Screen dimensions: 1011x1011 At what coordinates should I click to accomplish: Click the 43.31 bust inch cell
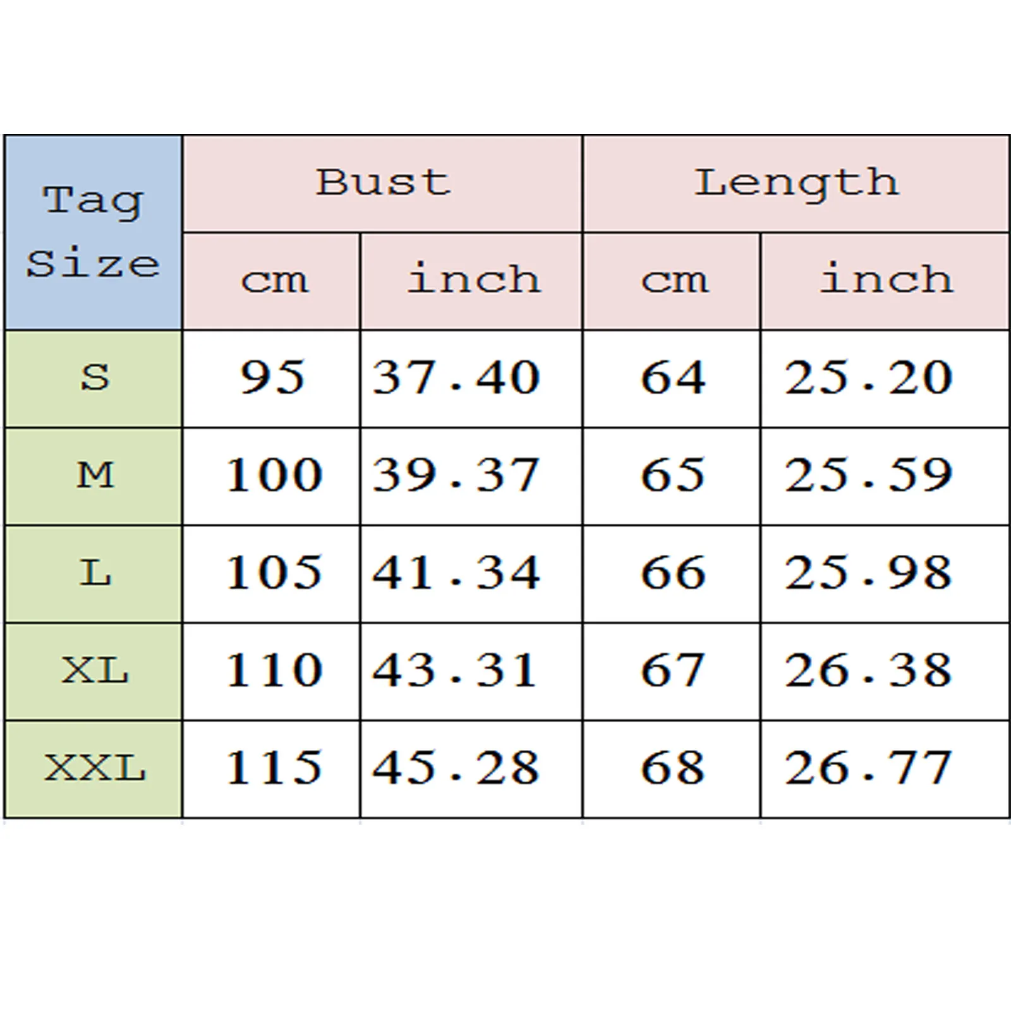456,671
